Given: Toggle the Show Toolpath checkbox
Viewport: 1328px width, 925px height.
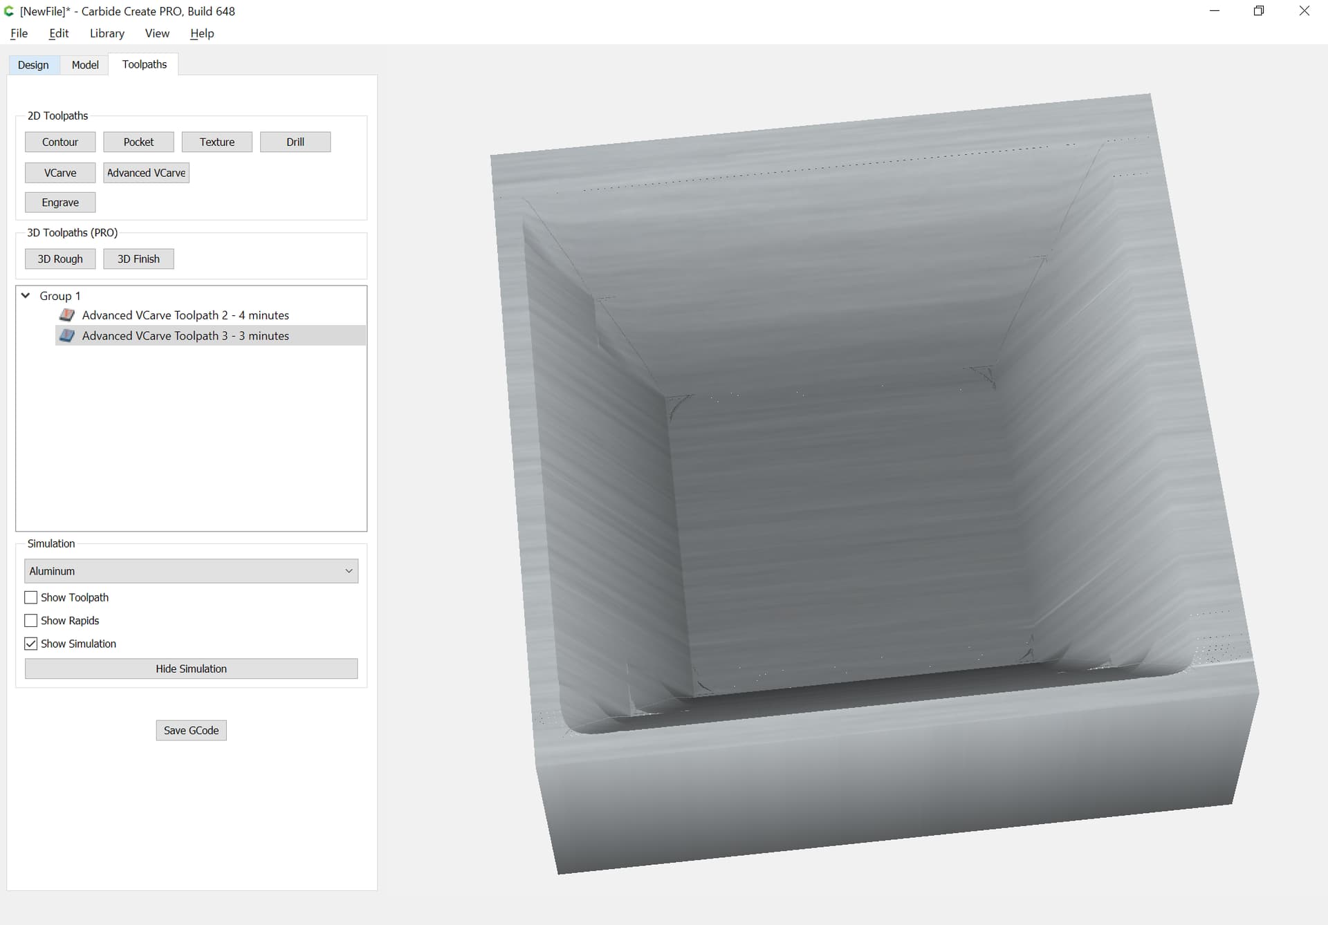Looking at the screenshot, I should [x=31, y=597].
